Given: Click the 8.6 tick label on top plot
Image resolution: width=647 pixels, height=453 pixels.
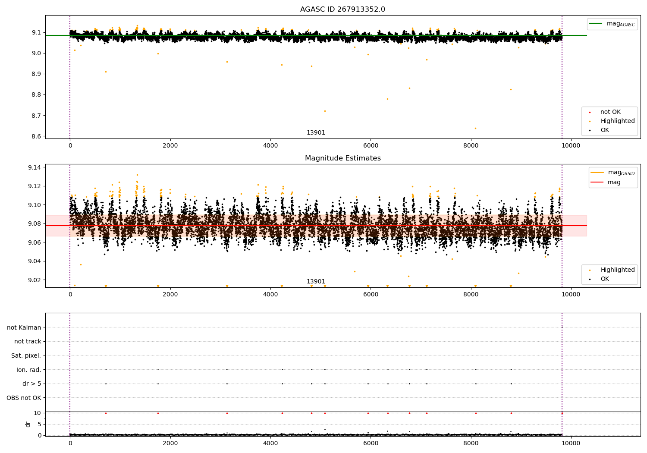Looking at the screenshot, I should [x=36, y=136].
